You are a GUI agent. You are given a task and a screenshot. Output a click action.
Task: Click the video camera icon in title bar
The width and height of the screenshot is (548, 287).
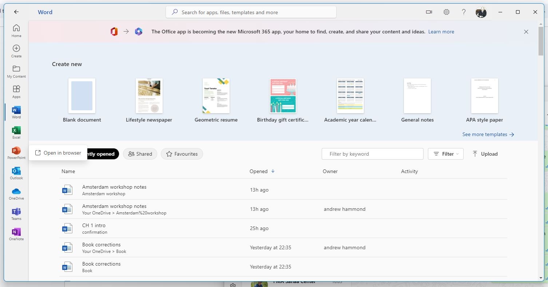coord(429,12)
